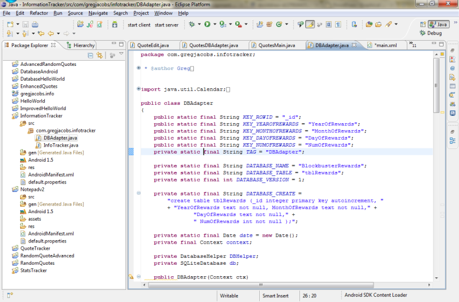Switch to the Debug perspective
The image size is (459, 302).
click(x=434, y=34)
